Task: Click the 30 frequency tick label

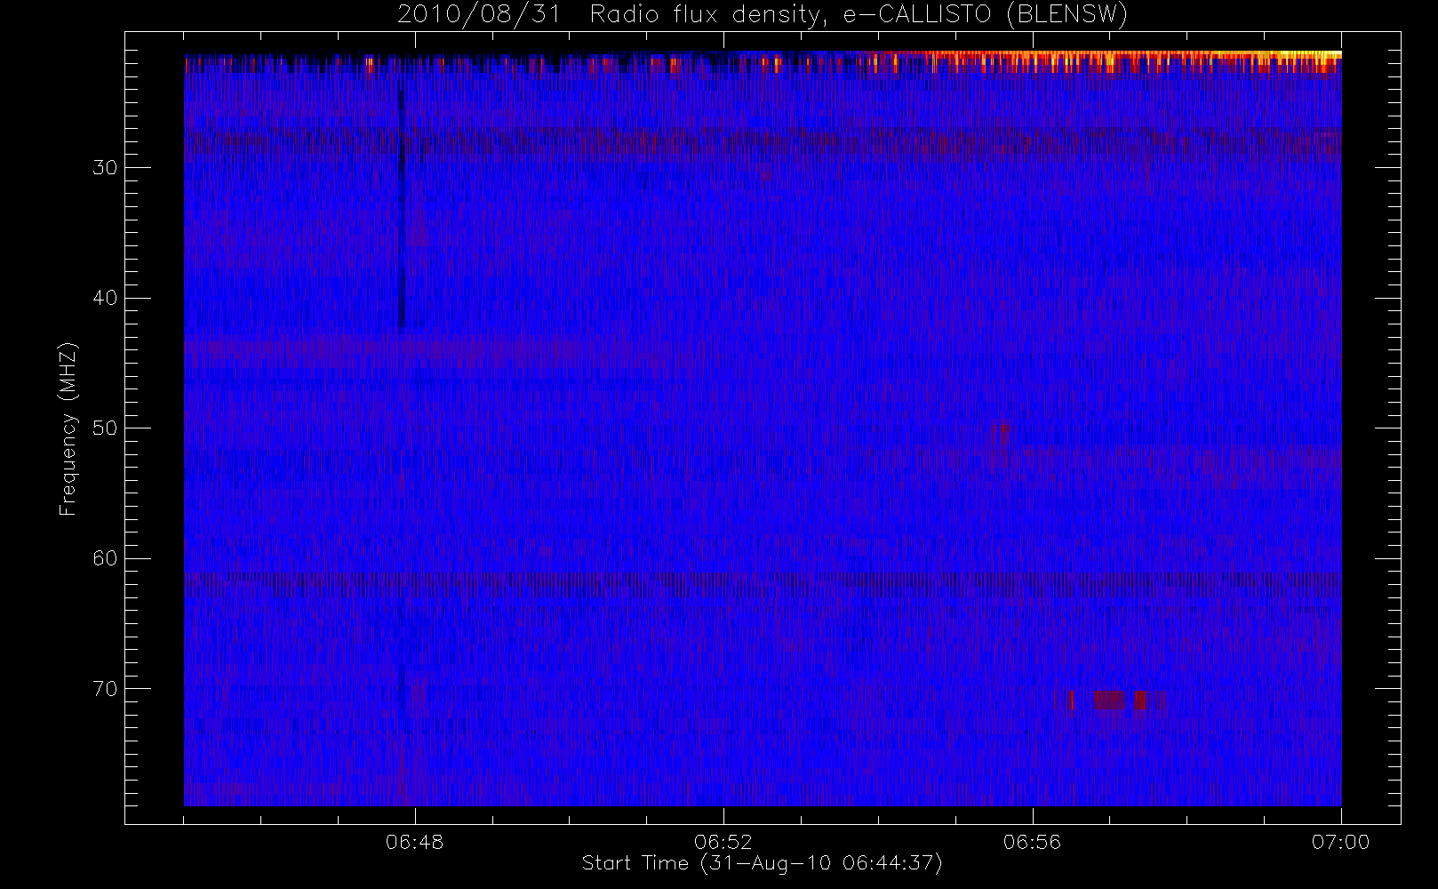Action: pos(105,168)
